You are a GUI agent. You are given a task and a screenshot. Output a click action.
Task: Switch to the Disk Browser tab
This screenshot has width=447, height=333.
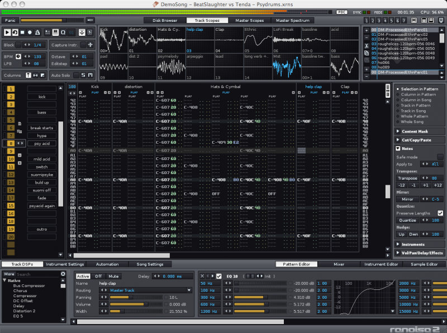(165, 20)
